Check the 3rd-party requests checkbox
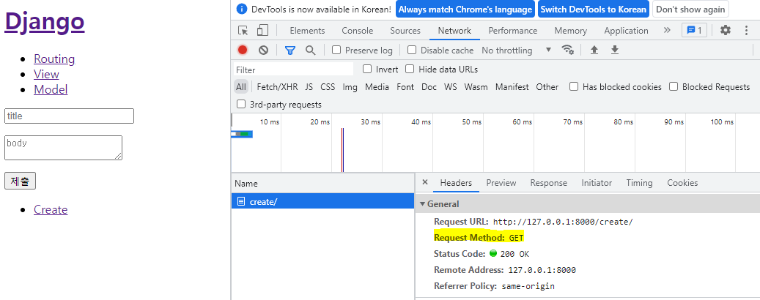 (241, 104)
